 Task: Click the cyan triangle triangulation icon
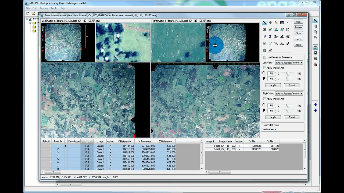click(276, 30)
